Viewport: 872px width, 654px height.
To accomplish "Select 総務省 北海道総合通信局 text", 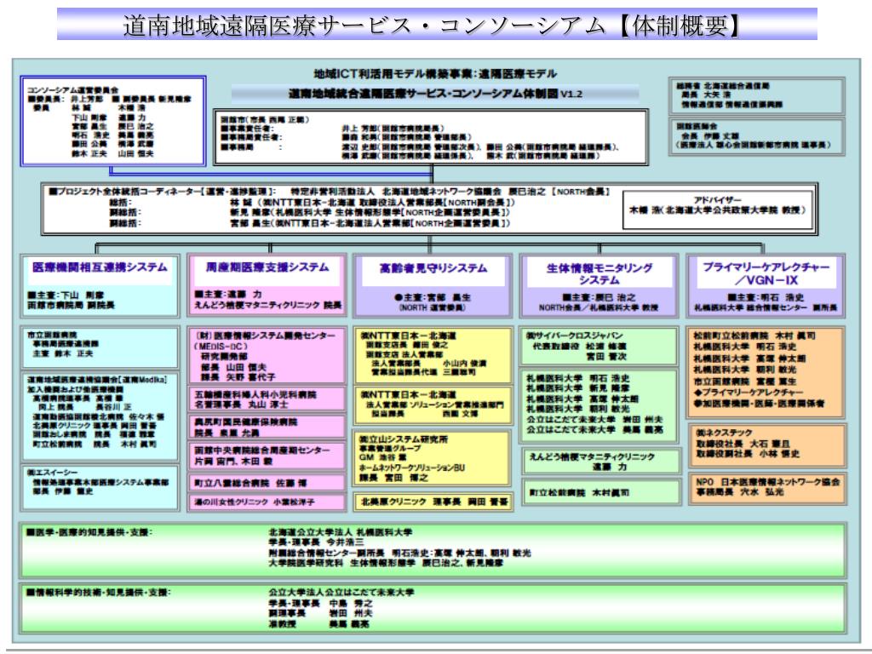I will pyautogui.click(x=723, y=86).
